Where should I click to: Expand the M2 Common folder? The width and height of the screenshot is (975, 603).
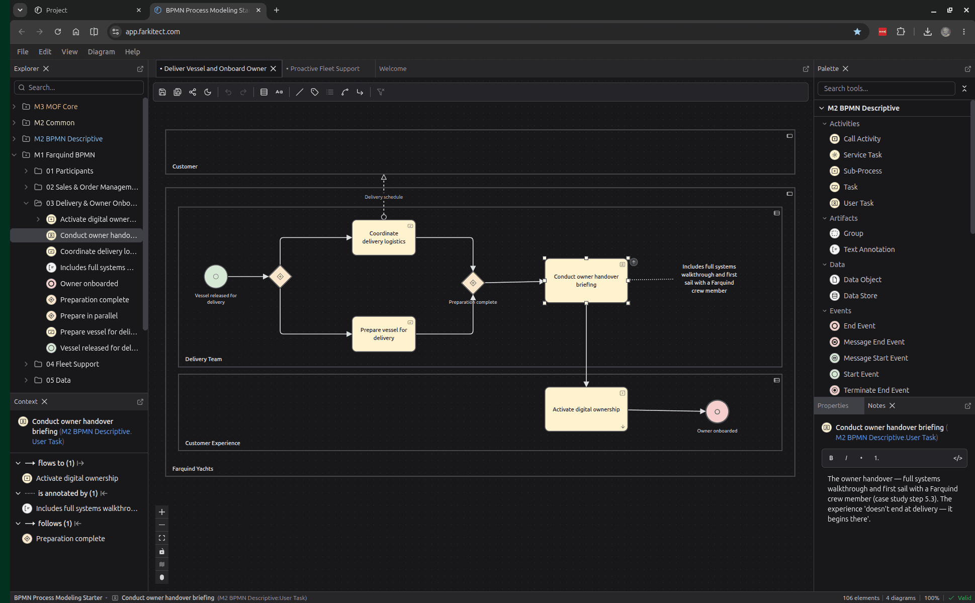point(15,123)
